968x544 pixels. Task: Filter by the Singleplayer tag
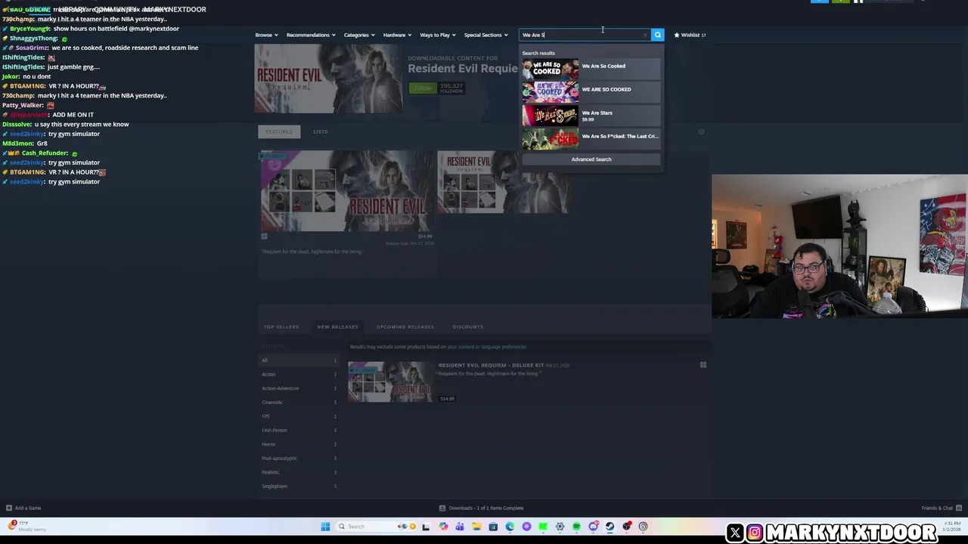click(x=299, y=486)
